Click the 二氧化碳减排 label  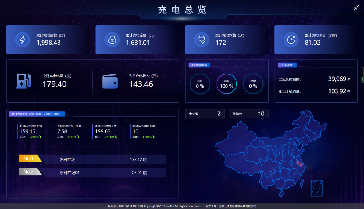pyautogui.click(x=290, y=79)
